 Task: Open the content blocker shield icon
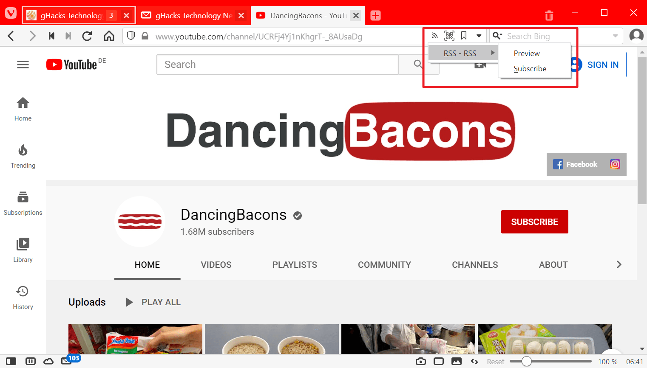pyautogui.click(x=131, y=36)
